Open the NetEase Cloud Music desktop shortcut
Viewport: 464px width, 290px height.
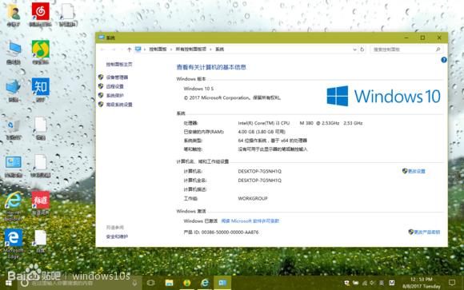41,15
